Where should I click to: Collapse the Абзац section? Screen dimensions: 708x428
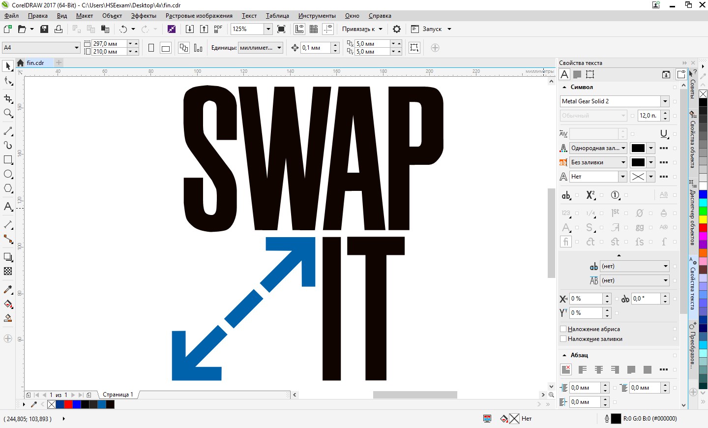[564, 355]
